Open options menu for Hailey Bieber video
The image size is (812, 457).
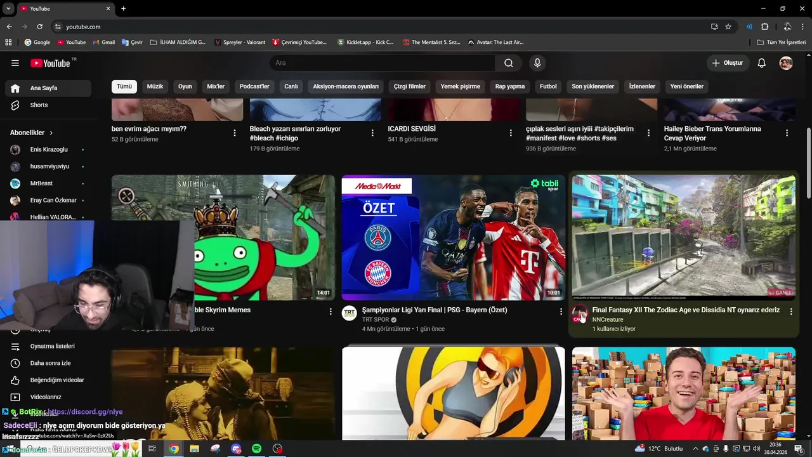click(787, 133)
